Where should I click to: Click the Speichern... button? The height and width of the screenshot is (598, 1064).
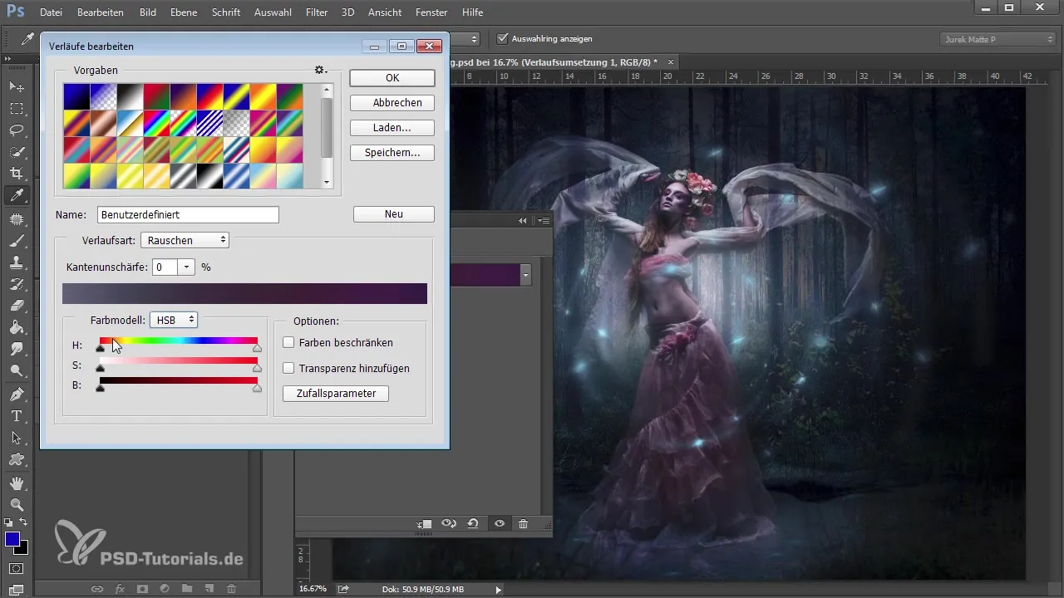click(392, 153)
